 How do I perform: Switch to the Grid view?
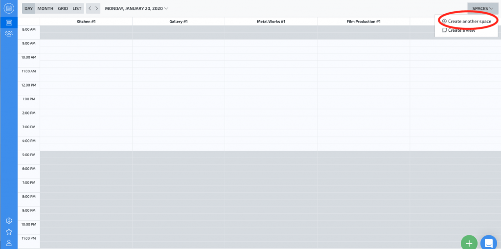pos(63,8)
